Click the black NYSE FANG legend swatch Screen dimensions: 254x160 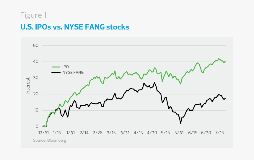(x=56, y=72)
